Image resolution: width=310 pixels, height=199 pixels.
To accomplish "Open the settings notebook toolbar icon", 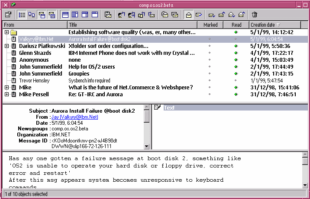I will tap(8, 15).
